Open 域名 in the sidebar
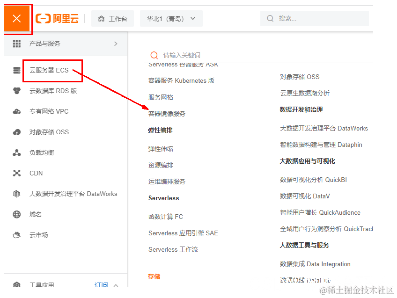The width and height of the screenshot is (397, 298). click(36, 215)
